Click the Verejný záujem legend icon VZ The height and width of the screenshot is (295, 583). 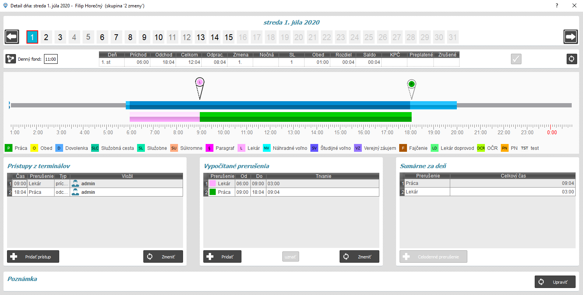(x=358, y=148)
